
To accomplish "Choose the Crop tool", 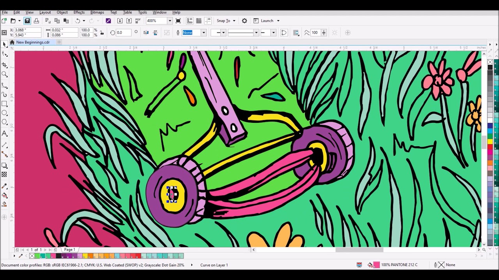I will point(5,65).
